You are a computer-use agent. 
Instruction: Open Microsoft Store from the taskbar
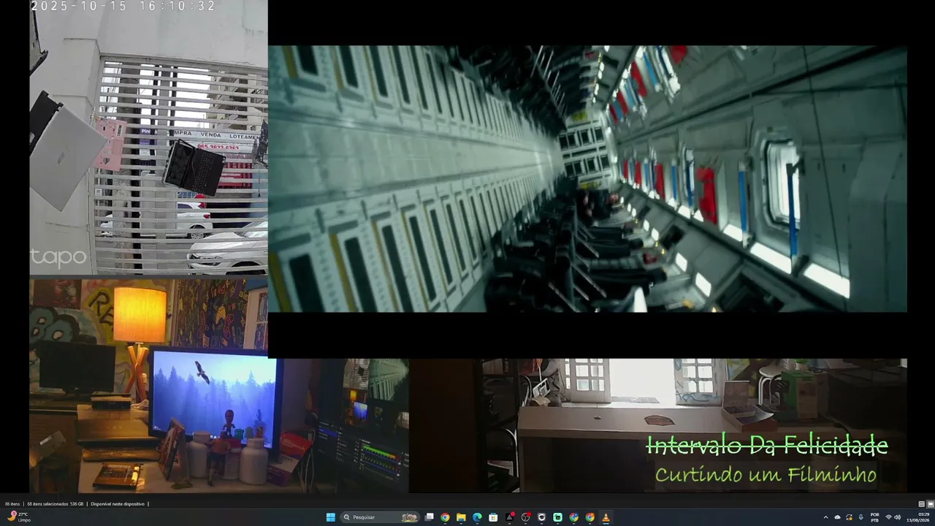pos(493,517)
